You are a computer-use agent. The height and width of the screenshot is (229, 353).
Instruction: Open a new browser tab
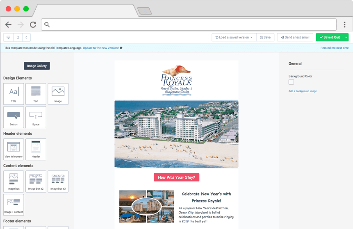(x=145, y=11)
